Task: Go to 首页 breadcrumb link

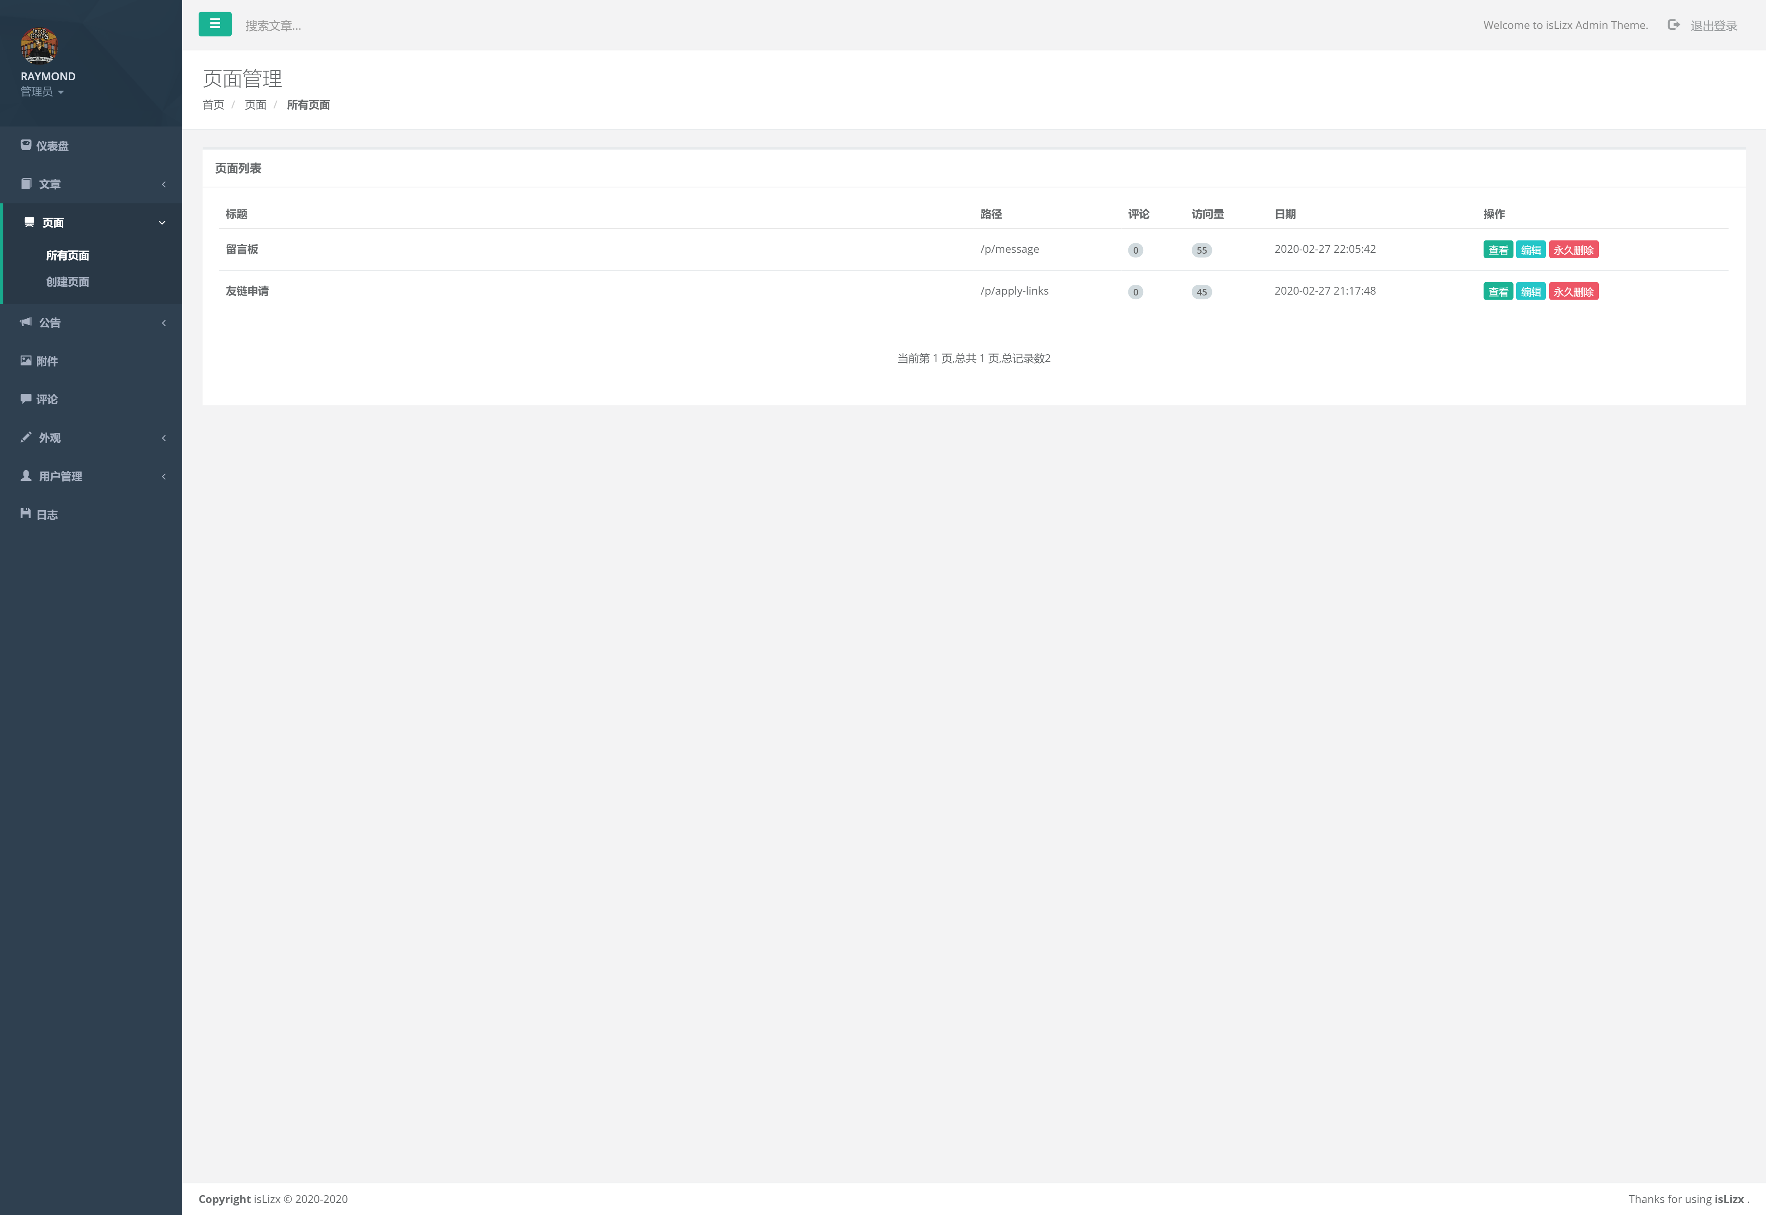Action: (213, 105)
